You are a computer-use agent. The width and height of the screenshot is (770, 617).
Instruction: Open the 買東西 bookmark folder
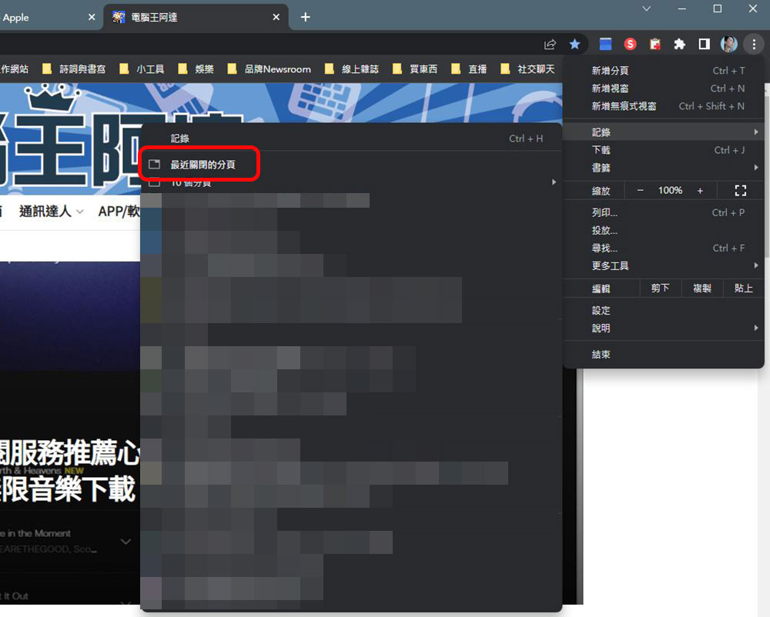click(416, 69)
